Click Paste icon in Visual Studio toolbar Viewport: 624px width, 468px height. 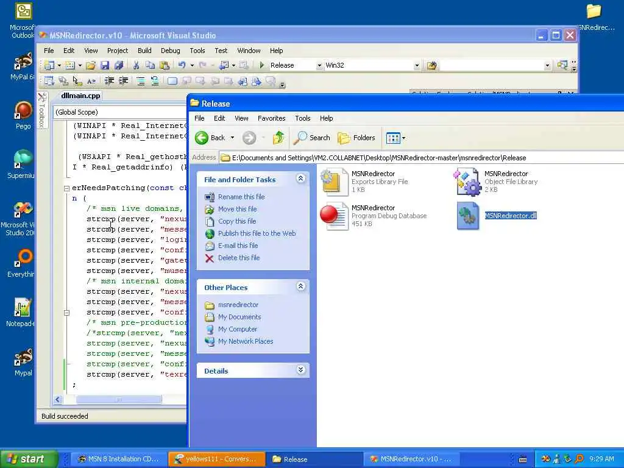click(x=165, y=65)
